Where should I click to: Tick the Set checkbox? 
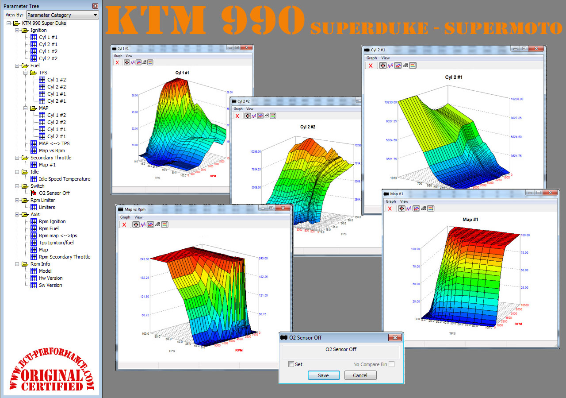pos(291,364)
